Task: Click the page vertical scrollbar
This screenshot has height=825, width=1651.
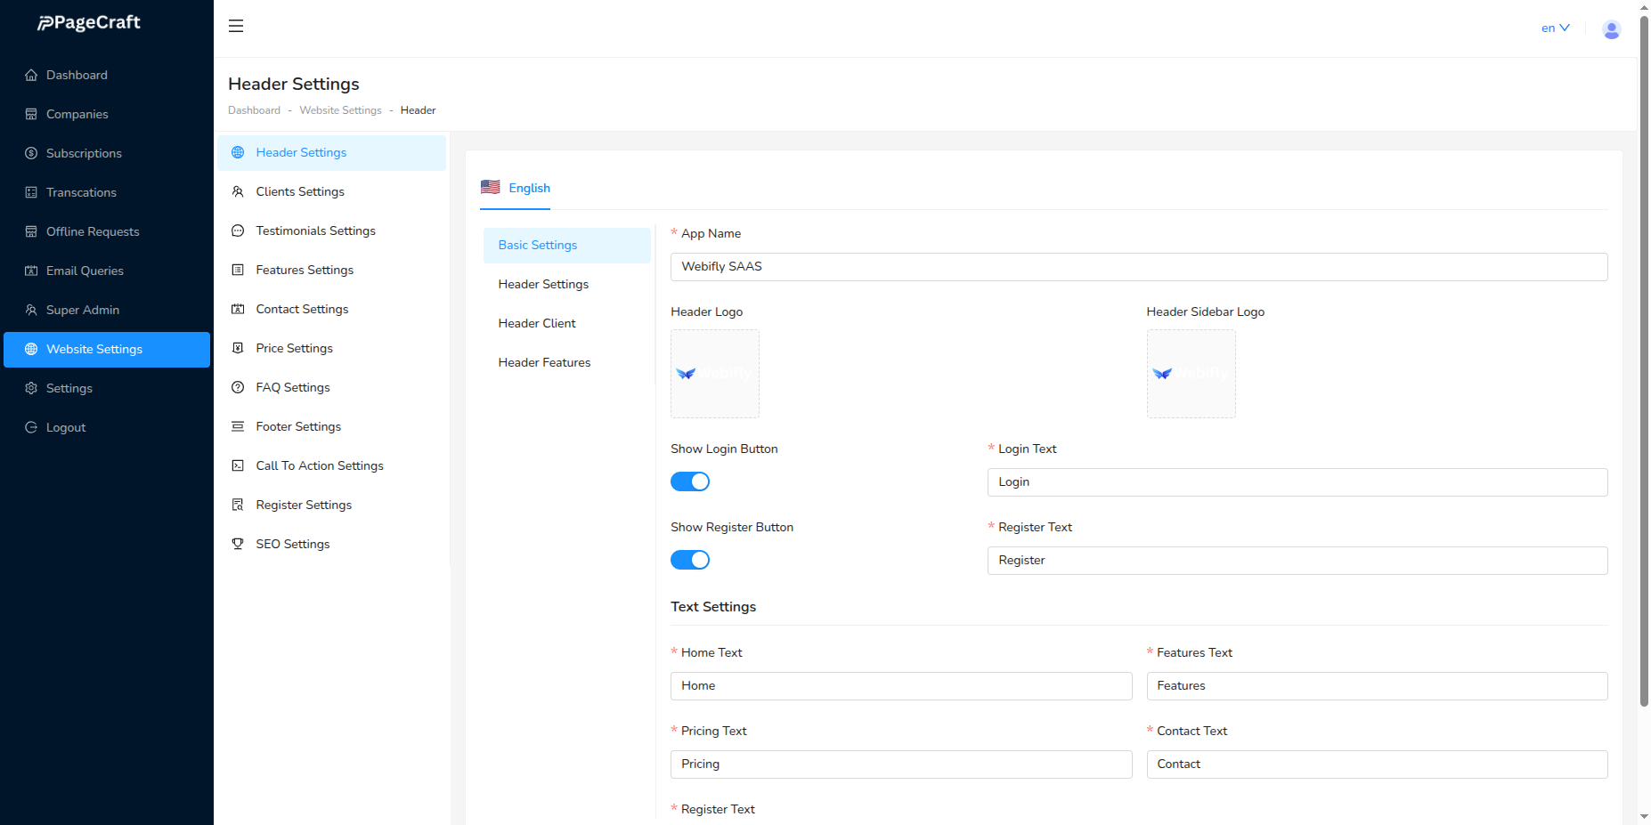Action: click(x=1644, y=356)
